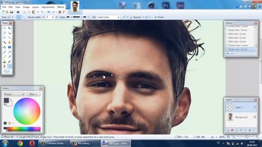
Task: Open the dash style dropdown
Action: click(x=77, y=17)
